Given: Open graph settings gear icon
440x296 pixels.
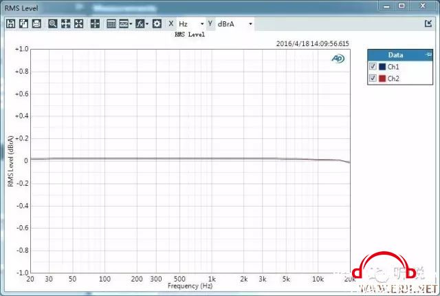Looking at the screenshot, I should tap(157, 24).
